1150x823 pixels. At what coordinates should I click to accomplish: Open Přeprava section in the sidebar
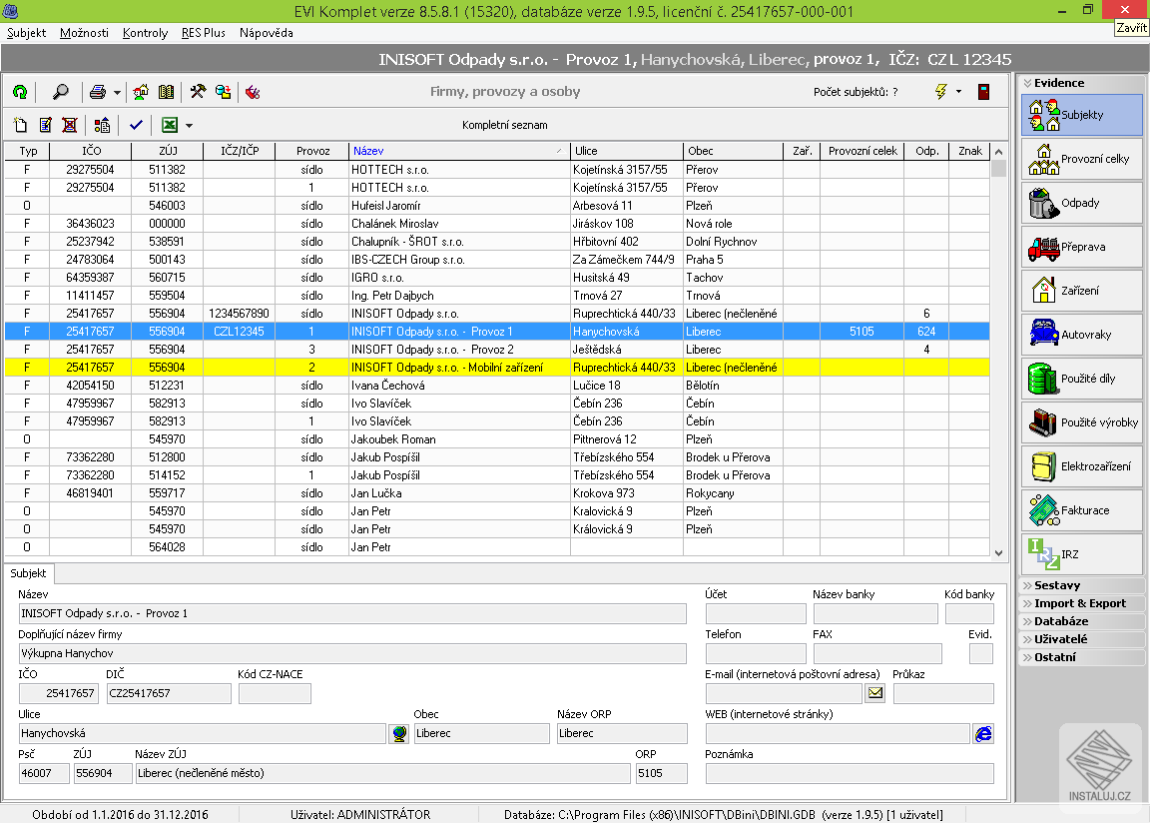(x=1082, y=247)
